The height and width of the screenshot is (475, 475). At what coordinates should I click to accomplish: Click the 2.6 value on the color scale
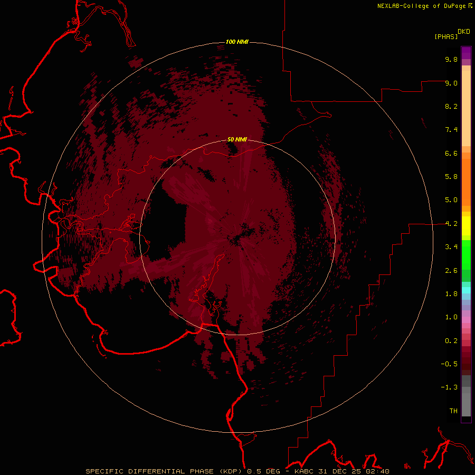click(x=451, y=271)
